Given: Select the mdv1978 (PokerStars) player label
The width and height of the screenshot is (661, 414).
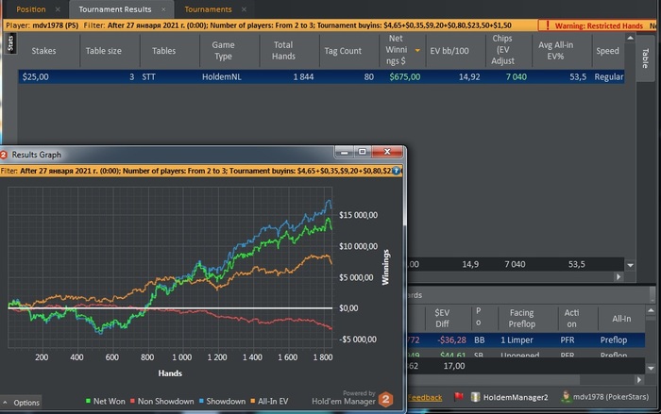Looking at the screenshot, I should tap(611, 397).
